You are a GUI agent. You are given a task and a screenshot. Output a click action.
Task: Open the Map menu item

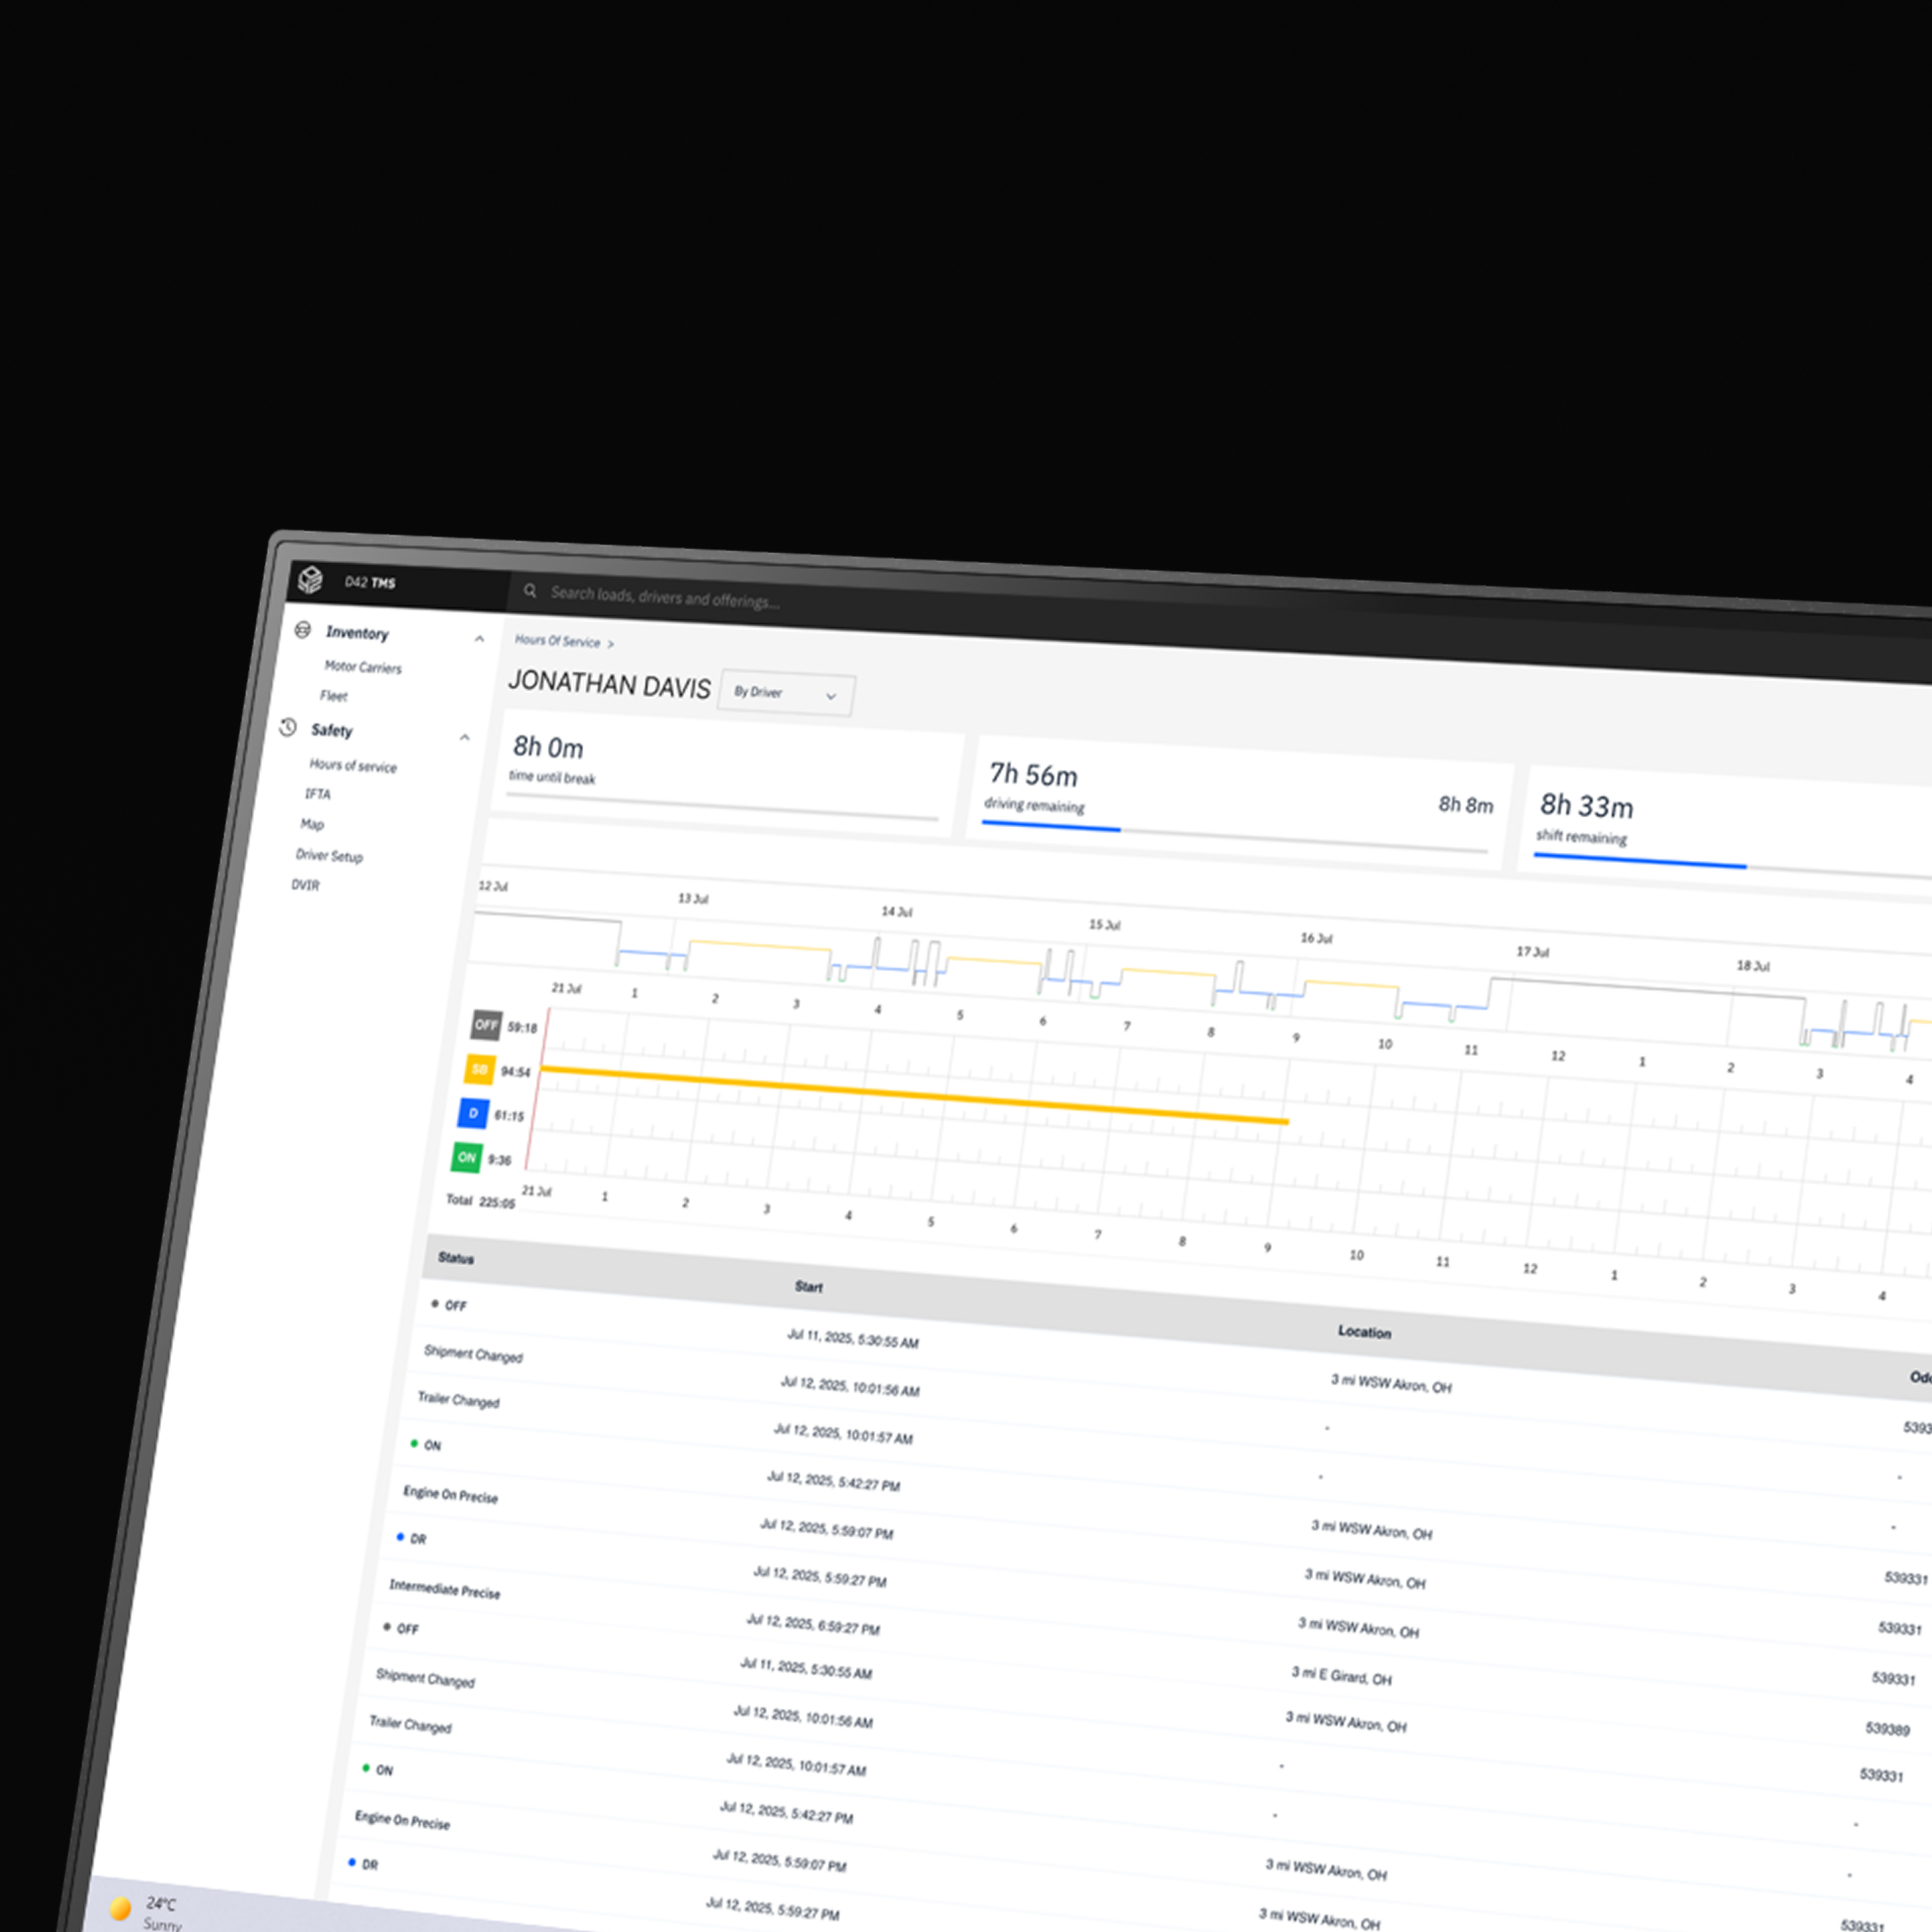click(312, 824)
